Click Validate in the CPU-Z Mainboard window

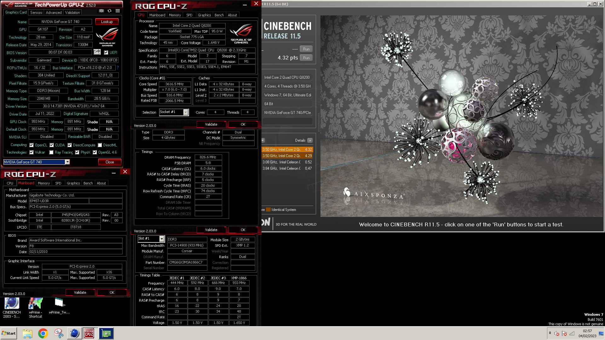point(80,292)
